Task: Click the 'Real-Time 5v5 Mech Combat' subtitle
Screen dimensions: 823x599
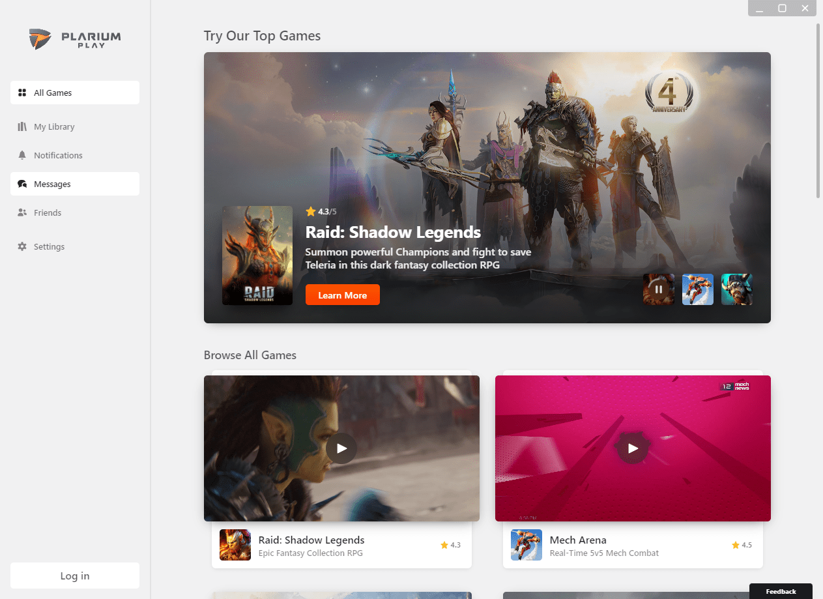Action: tap(604, 553)
